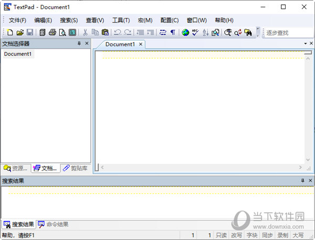Cut selection with the scissors icon

(85, 33)
